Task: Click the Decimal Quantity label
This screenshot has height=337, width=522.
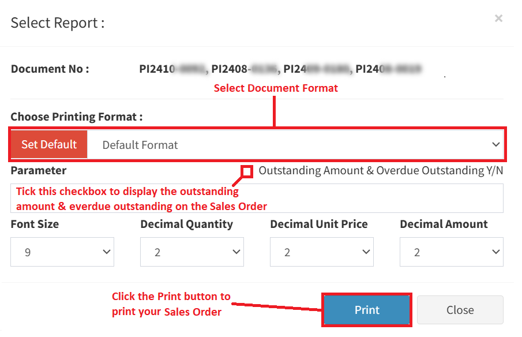Action: (x=187, y=224)
